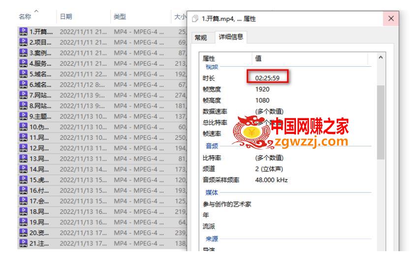Click the MP4 icon of file 14.网
This screenshot has width=410, height=261.
[x=23, y=169]
